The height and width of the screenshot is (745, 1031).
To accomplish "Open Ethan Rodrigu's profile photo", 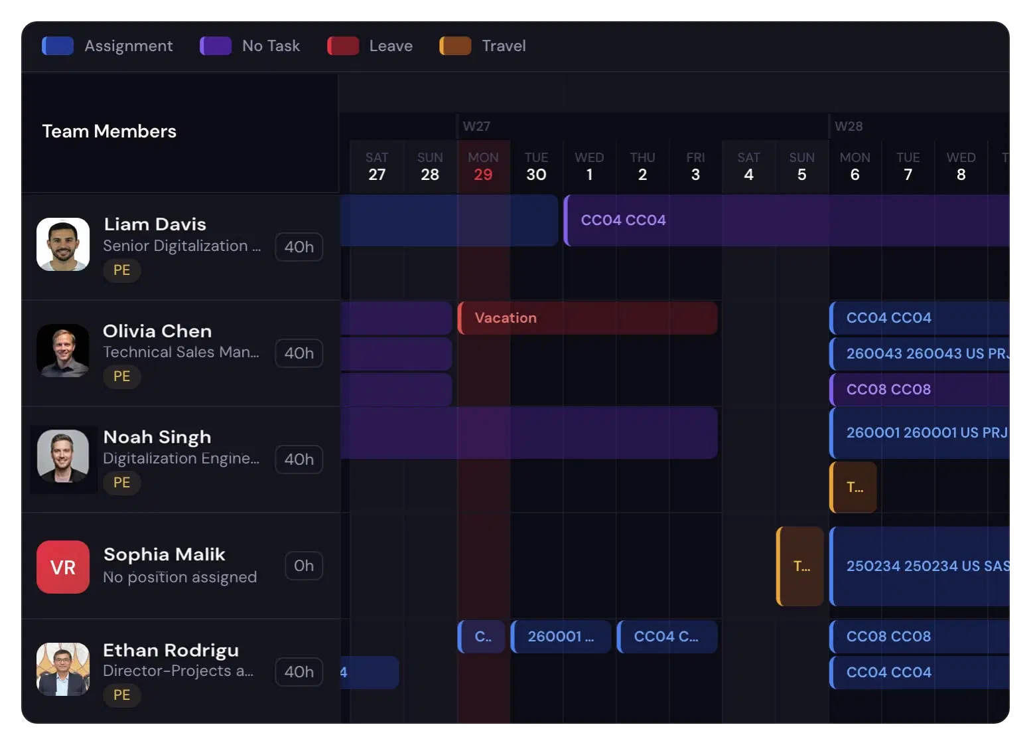I will pyautogui.click(x=63, y=669).
